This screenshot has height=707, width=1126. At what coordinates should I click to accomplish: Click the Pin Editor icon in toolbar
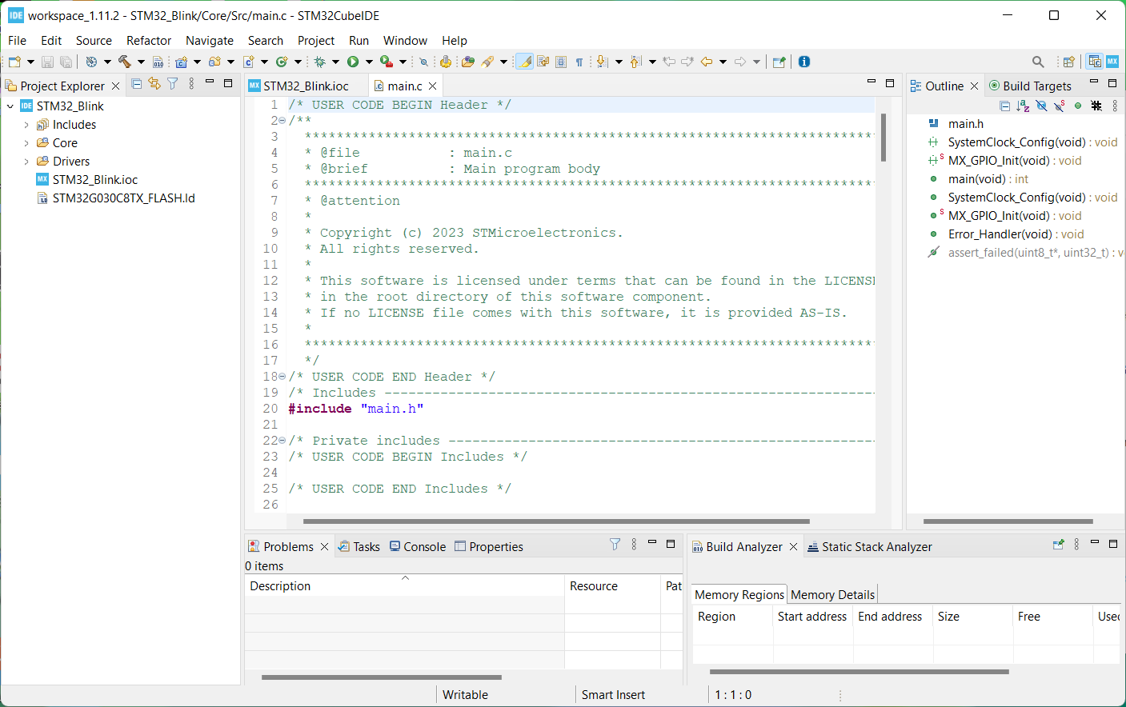click(779, 62)
